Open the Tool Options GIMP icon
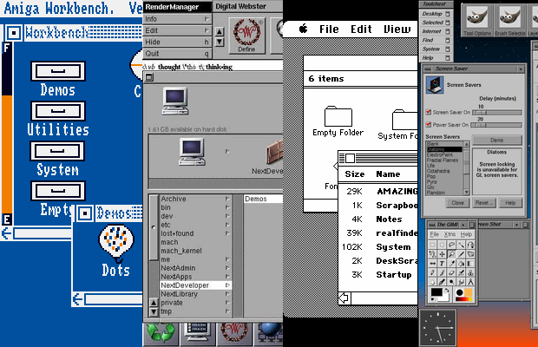Image resolution: width=538 pixels, height=347 pixels. coord(477,20)
